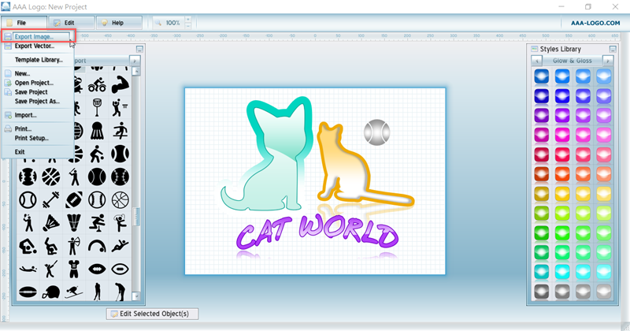Pick the shuttlecock icon in the library
Image resolution: width=630 pixels, height=331 pixels.
click(97, 129)
